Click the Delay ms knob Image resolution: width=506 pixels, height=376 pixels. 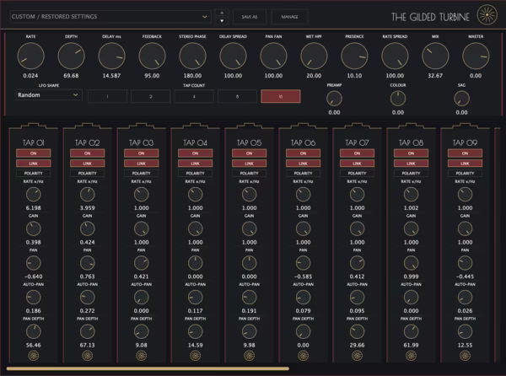tap(111, 56)
